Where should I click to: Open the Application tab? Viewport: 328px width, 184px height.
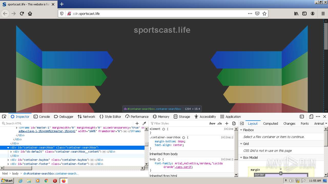[230, 117]
